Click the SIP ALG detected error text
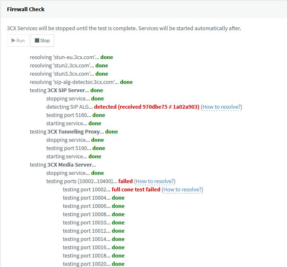The width and height of the screenshot is (287, 267). coord(147,107)
